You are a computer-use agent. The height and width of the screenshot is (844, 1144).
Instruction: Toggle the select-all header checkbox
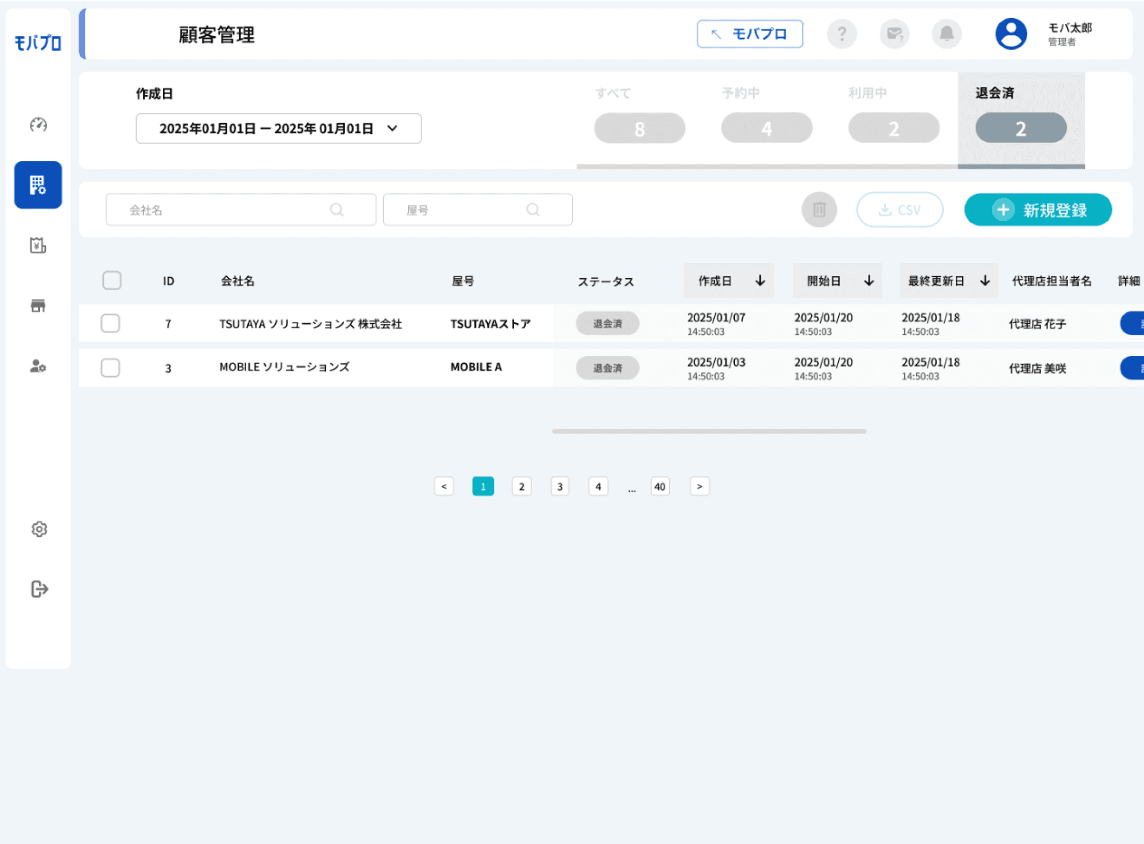point(112,280)
